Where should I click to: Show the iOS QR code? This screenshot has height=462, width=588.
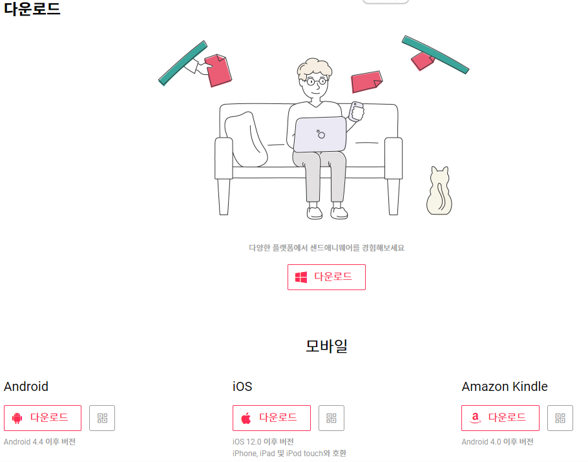click(331, 418)
